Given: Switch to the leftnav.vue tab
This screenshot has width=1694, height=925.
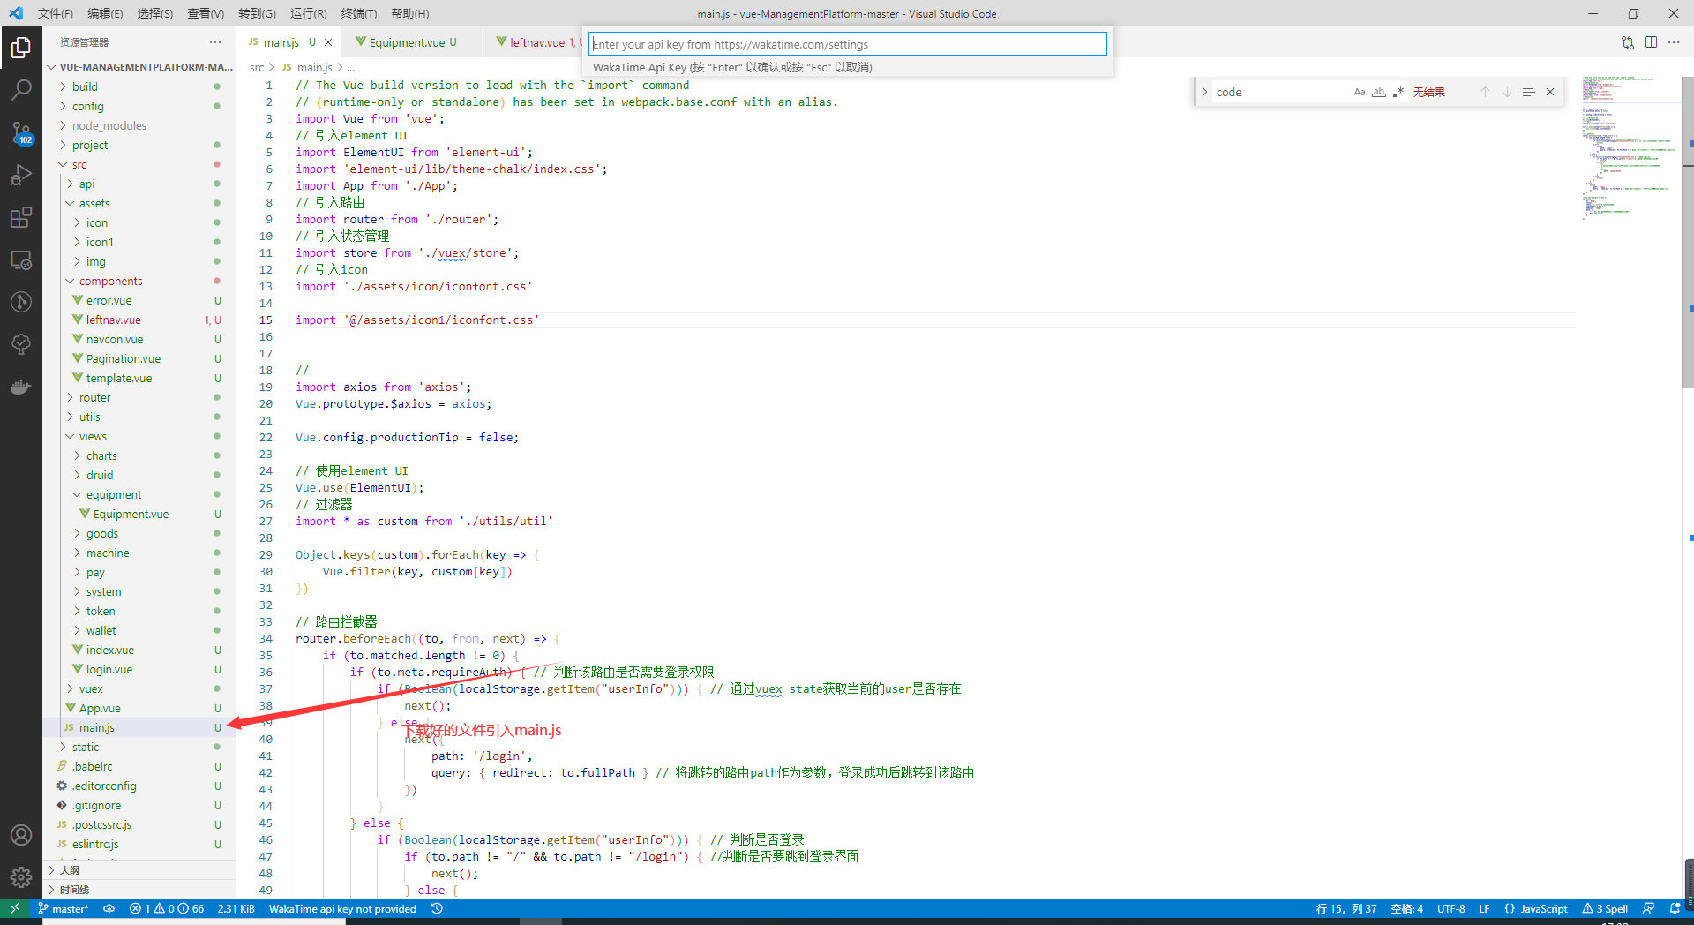Looking at the screenshot, I should (536, 42).
